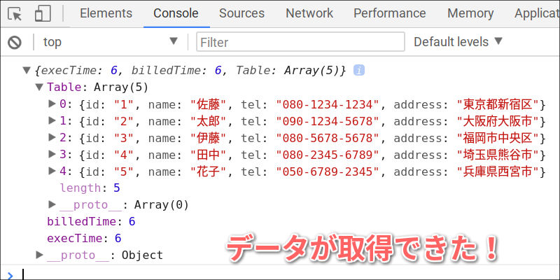
Task: Collapse the root object with execTime
Action: coord(27,71)
